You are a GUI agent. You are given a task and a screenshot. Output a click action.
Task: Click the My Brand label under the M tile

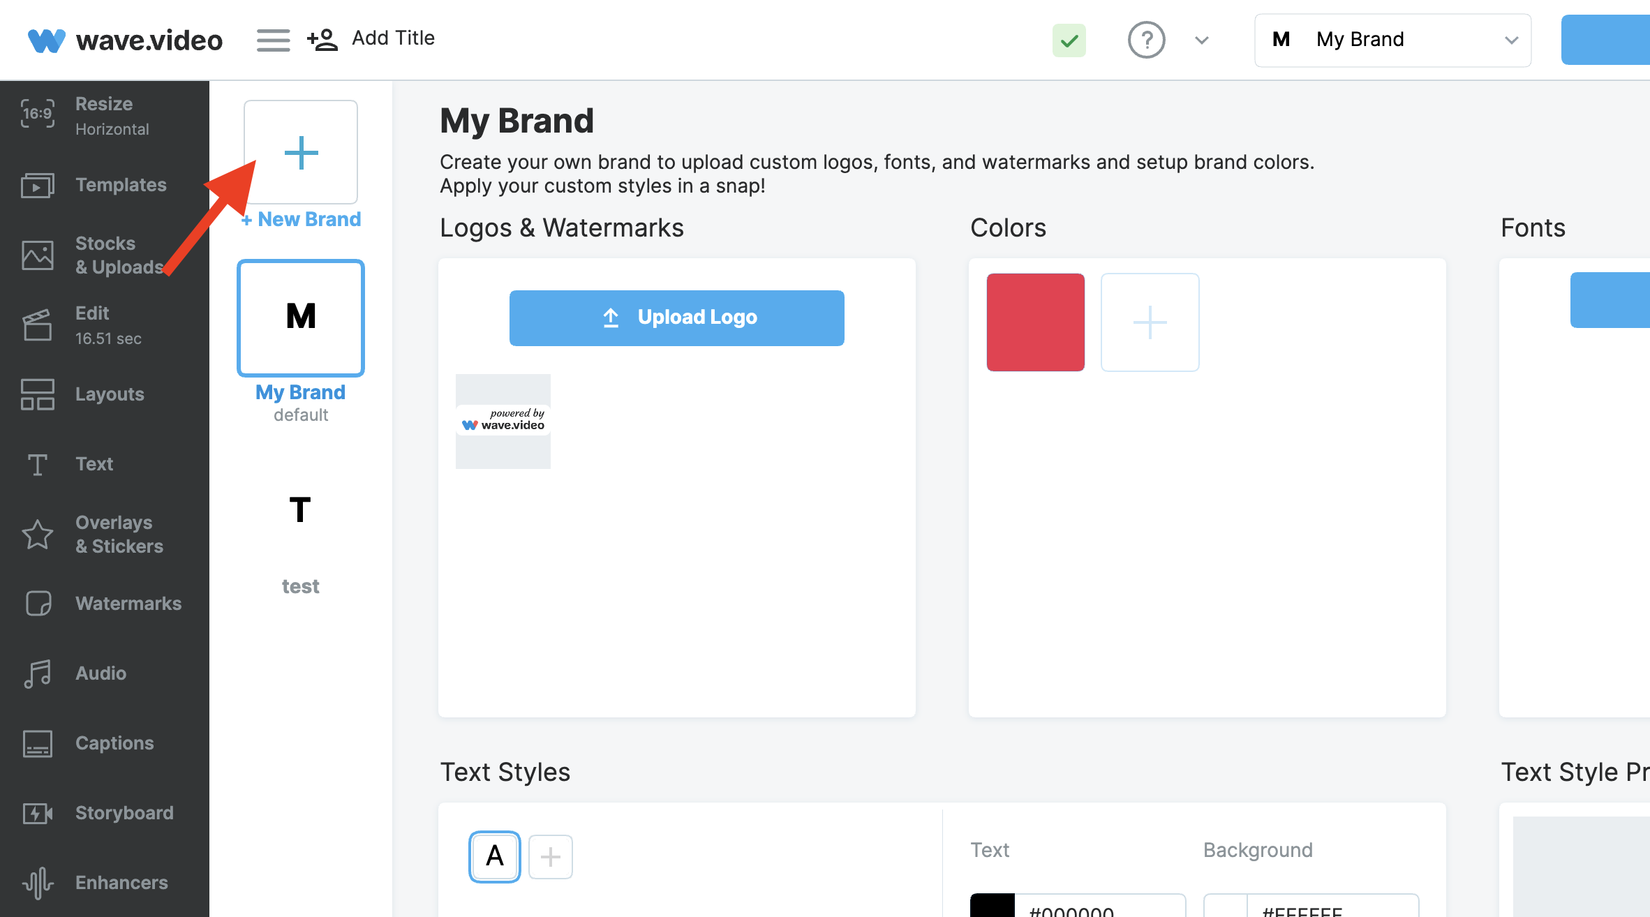click(x=301, y=392)
